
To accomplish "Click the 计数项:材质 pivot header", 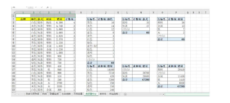I will tap(176, 19).
